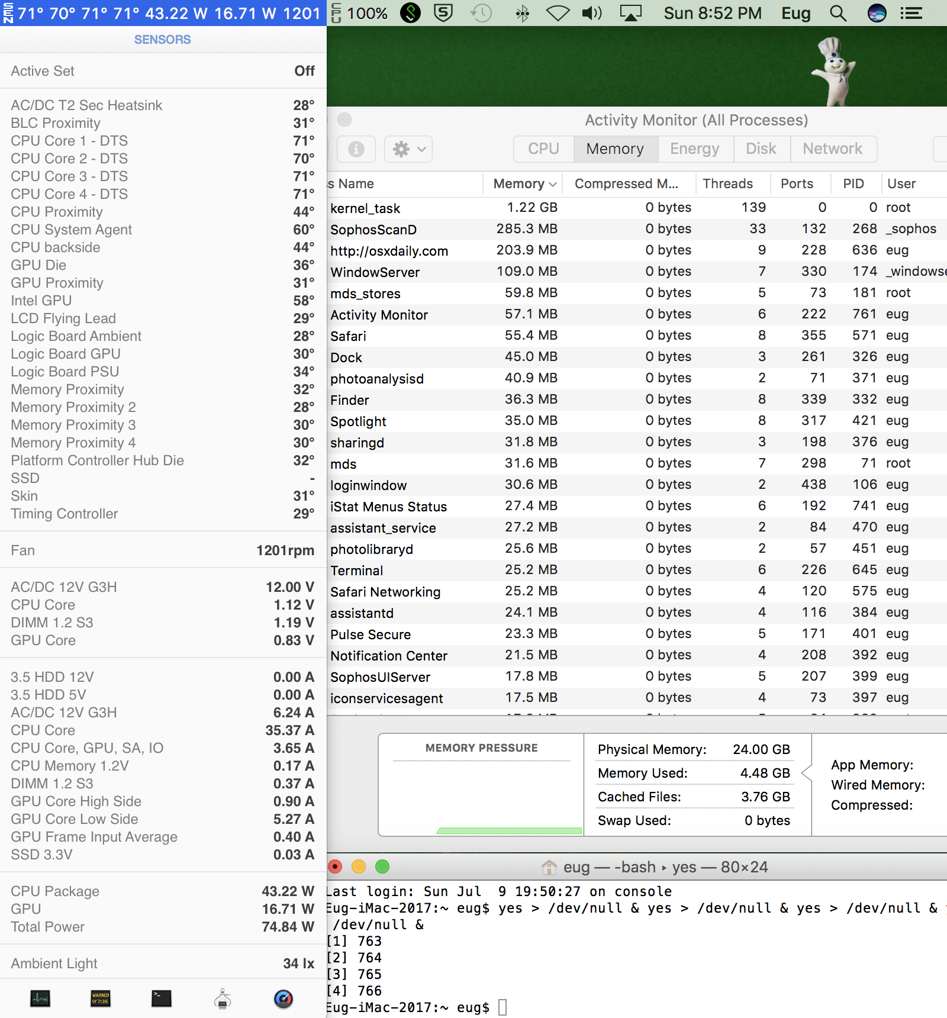Switch to the Network tab

pyautogui.click(x=833, y=149)
